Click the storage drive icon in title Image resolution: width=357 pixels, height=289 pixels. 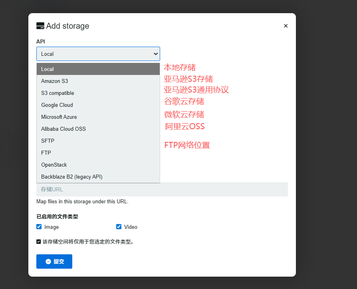[x=40, y=26]
